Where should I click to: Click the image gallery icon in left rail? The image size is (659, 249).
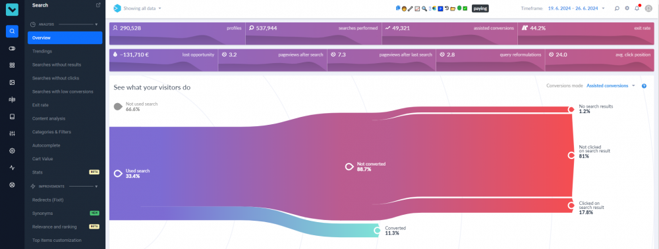point(12,82)
